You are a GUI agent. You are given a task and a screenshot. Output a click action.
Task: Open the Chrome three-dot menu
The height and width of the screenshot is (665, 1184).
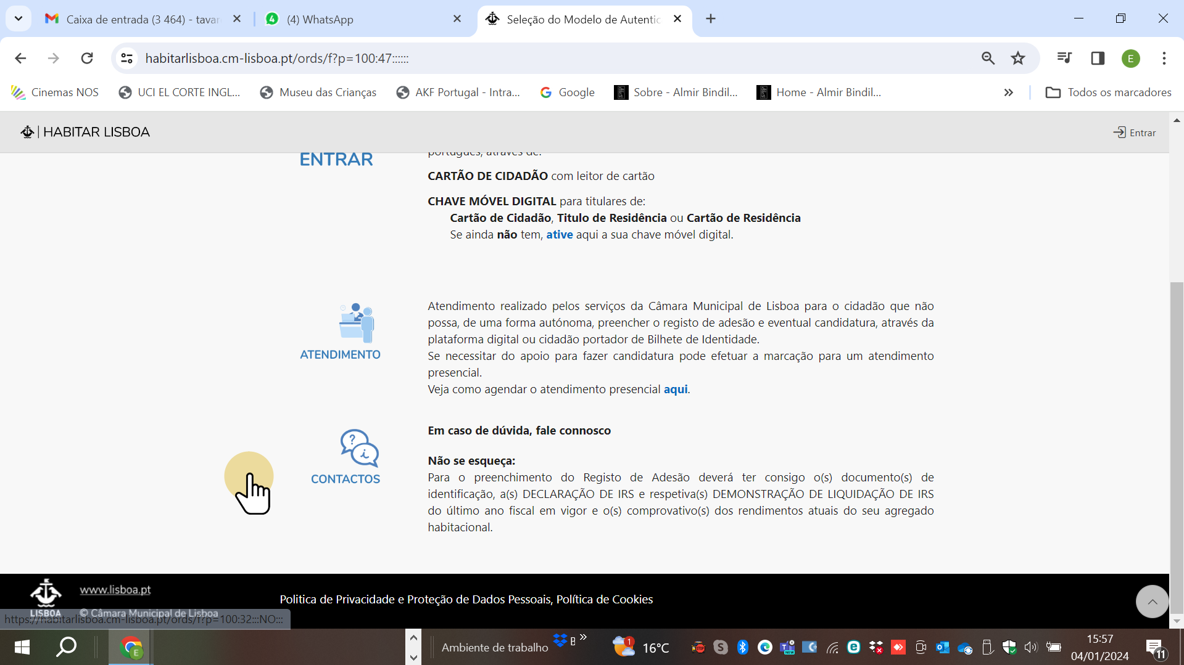(x=1164, y=59)
